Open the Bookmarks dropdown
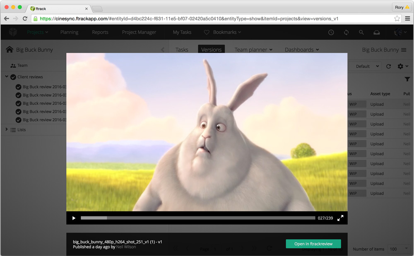414x256 pixels. tap(227, 32)
